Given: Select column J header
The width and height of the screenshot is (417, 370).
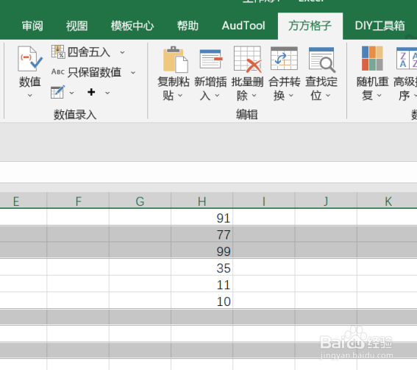Looking at the screenshot, I should 326,201.
